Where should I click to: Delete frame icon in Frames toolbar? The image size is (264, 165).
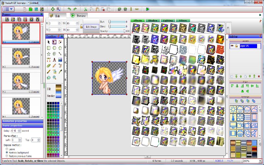click(25, 19)
